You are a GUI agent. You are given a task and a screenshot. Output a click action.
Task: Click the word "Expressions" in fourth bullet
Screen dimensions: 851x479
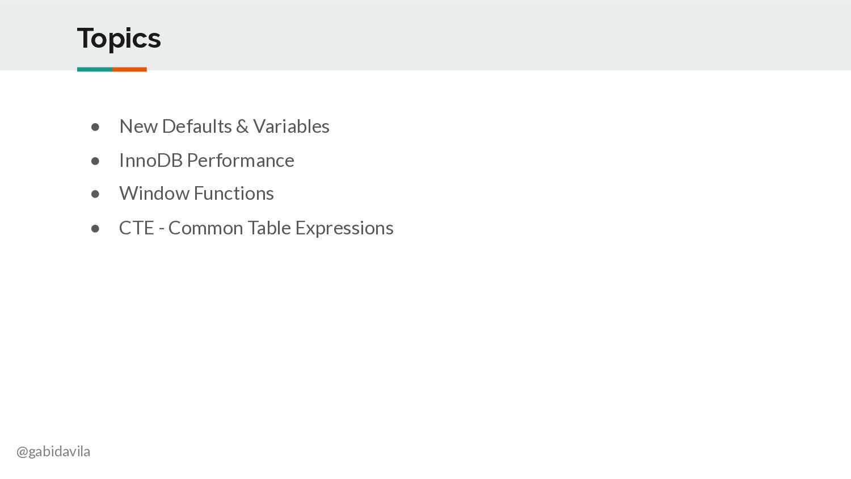click(344, 228)
